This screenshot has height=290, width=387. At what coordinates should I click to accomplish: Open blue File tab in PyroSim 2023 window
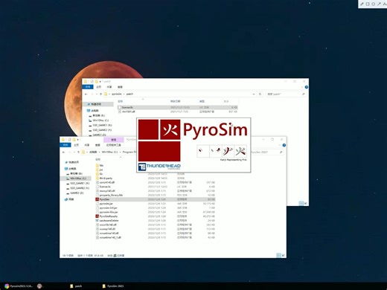(x=65, y=145)
